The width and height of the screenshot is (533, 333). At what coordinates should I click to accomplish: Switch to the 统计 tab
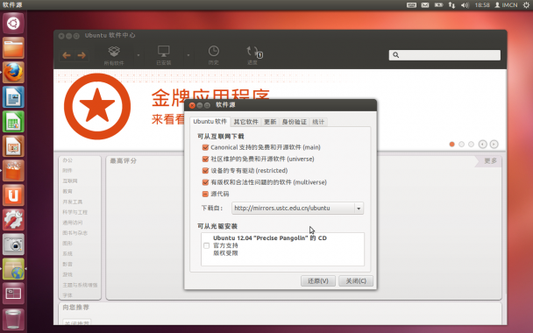(318, 122)
